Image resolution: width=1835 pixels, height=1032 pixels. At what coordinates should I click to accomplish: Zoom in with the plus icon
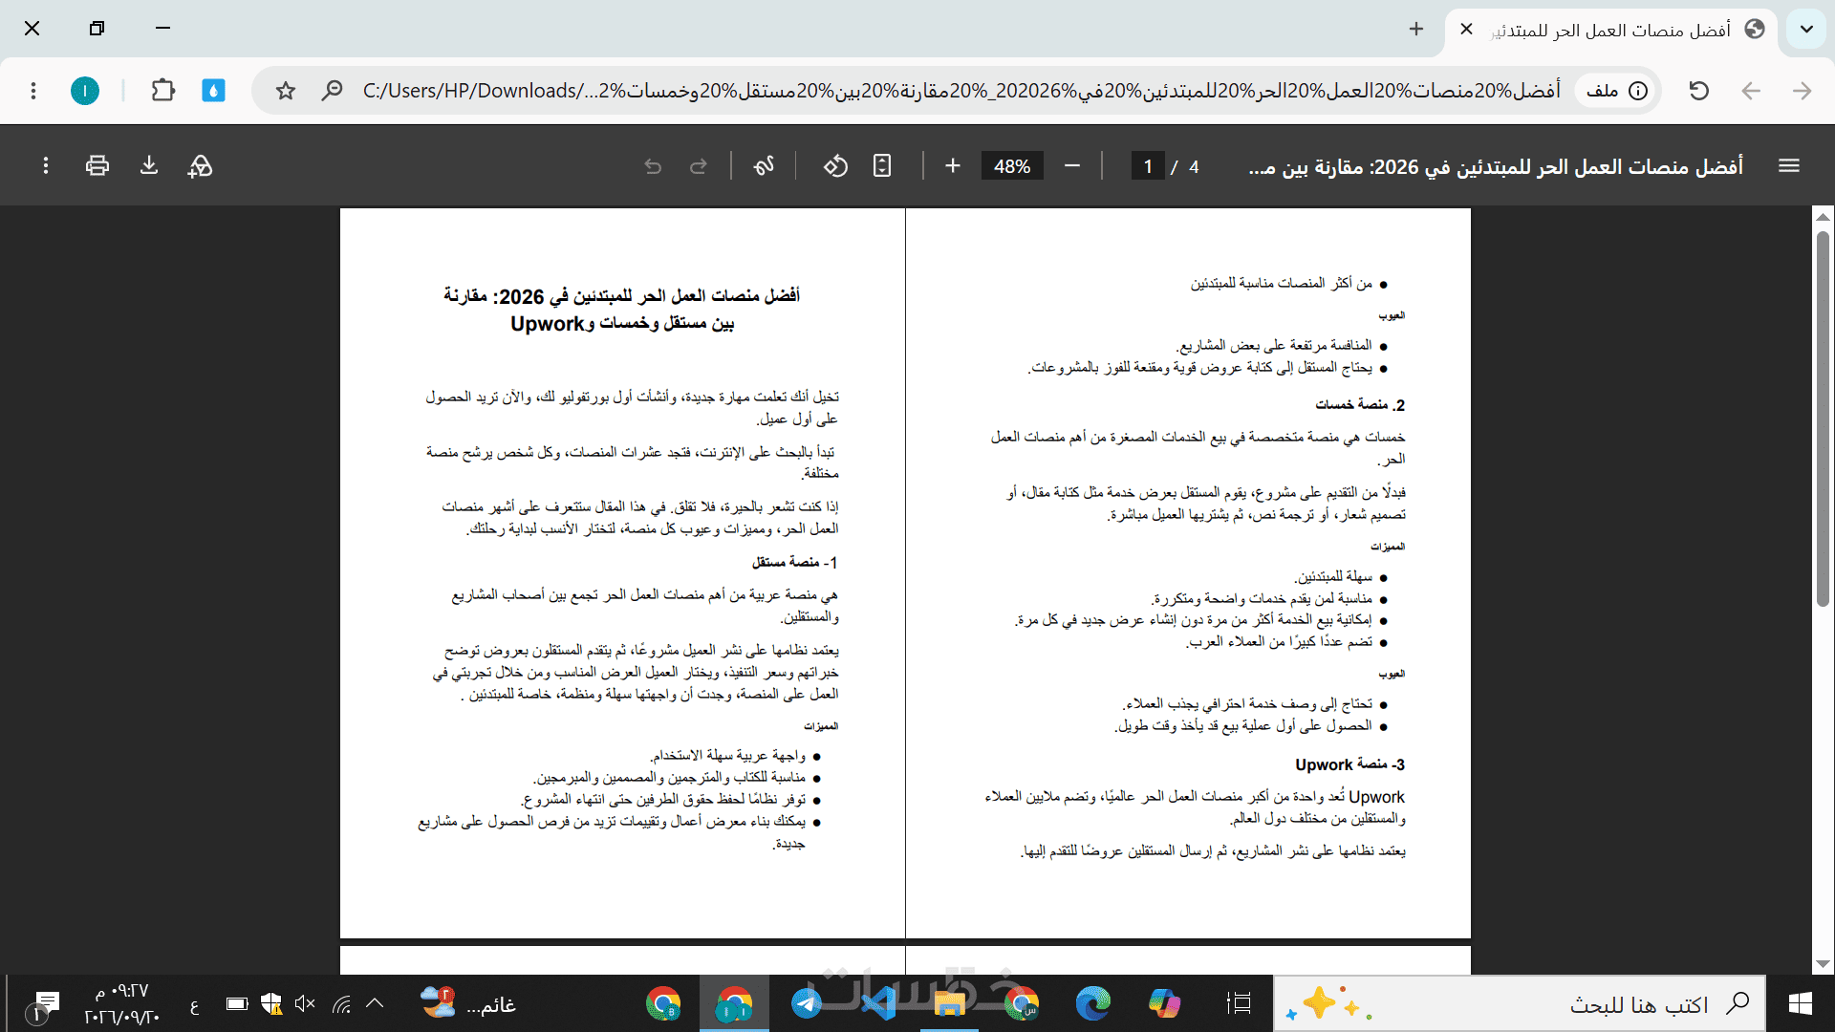coord(953,166)
